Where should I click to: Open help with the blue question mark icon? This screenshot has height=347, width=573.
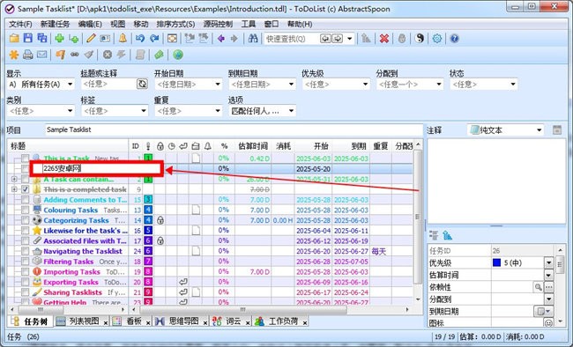point(454,39)
